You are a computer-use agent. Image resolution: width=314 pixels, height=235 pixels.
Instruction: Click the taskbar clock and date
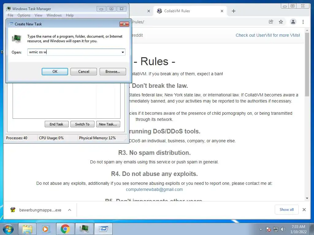point(298,229)
